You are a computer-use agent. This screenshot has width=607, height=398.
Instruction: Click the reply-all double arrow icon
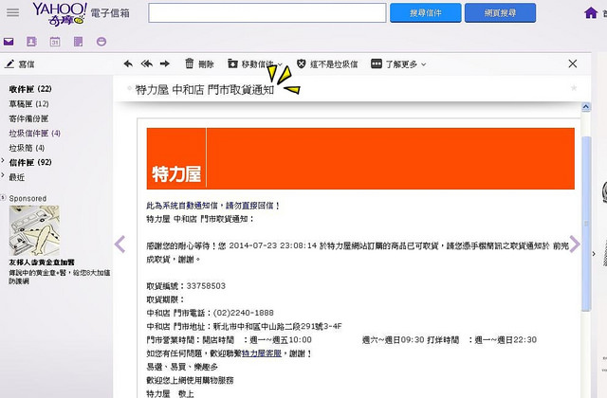click(147, 63)
